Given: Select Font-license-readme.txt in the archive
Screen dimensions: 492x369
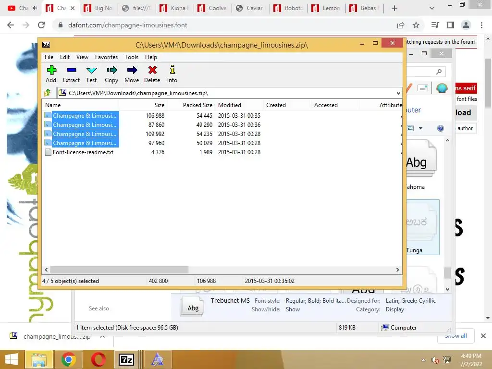Looking at the screenshot, I should pos(79,152).
